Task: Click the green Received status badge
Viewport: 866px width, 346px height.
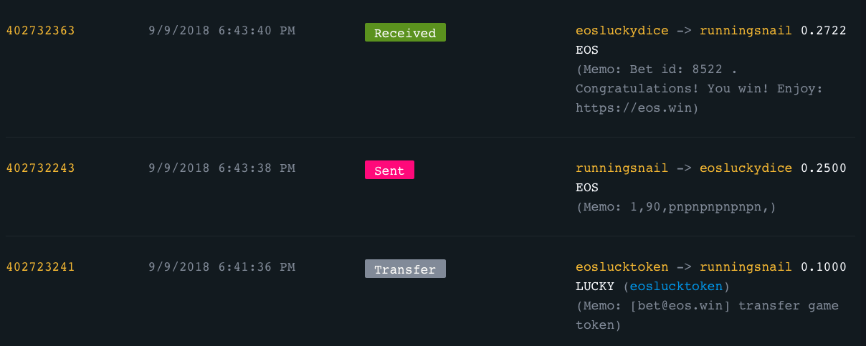Action: pyautogui.click(x=405, y=33)
